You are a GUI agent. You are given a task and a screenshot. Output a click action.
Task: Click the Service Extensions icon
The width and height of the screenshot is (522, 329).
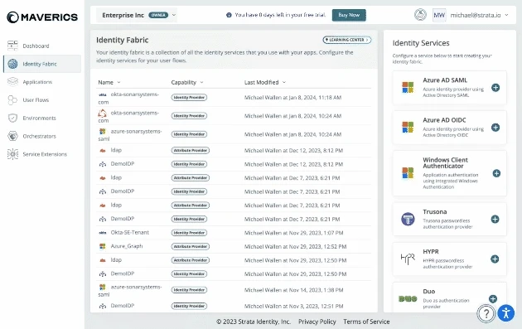point(12,154)
